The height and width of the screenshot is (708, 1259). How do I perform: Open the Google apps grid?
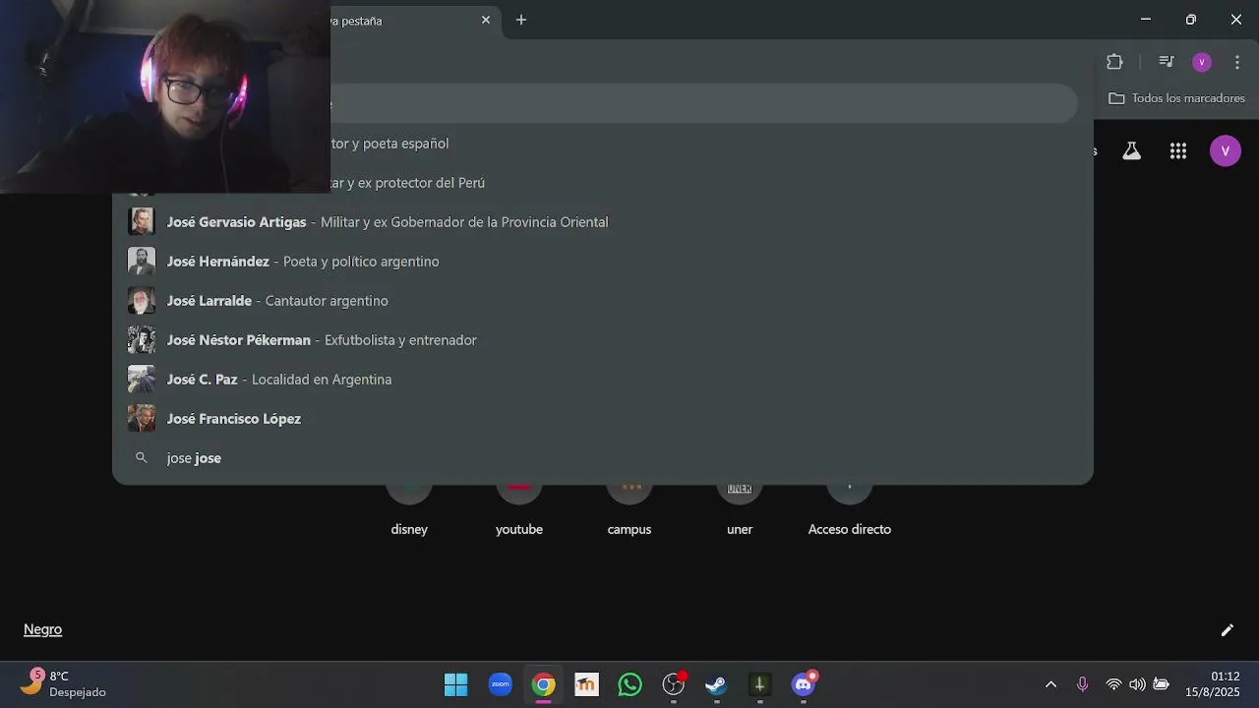click(1178, 150)
